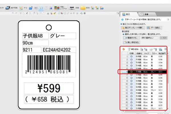Select the barcode insert icon in top toolbar
The height and width of the screenshot is (114, 171).
coord(36,8)
